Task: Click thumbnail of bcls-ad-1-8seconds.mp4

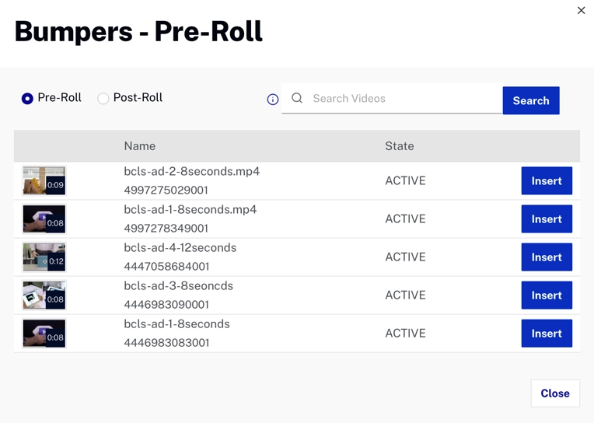Action: [x=44, y=219]
